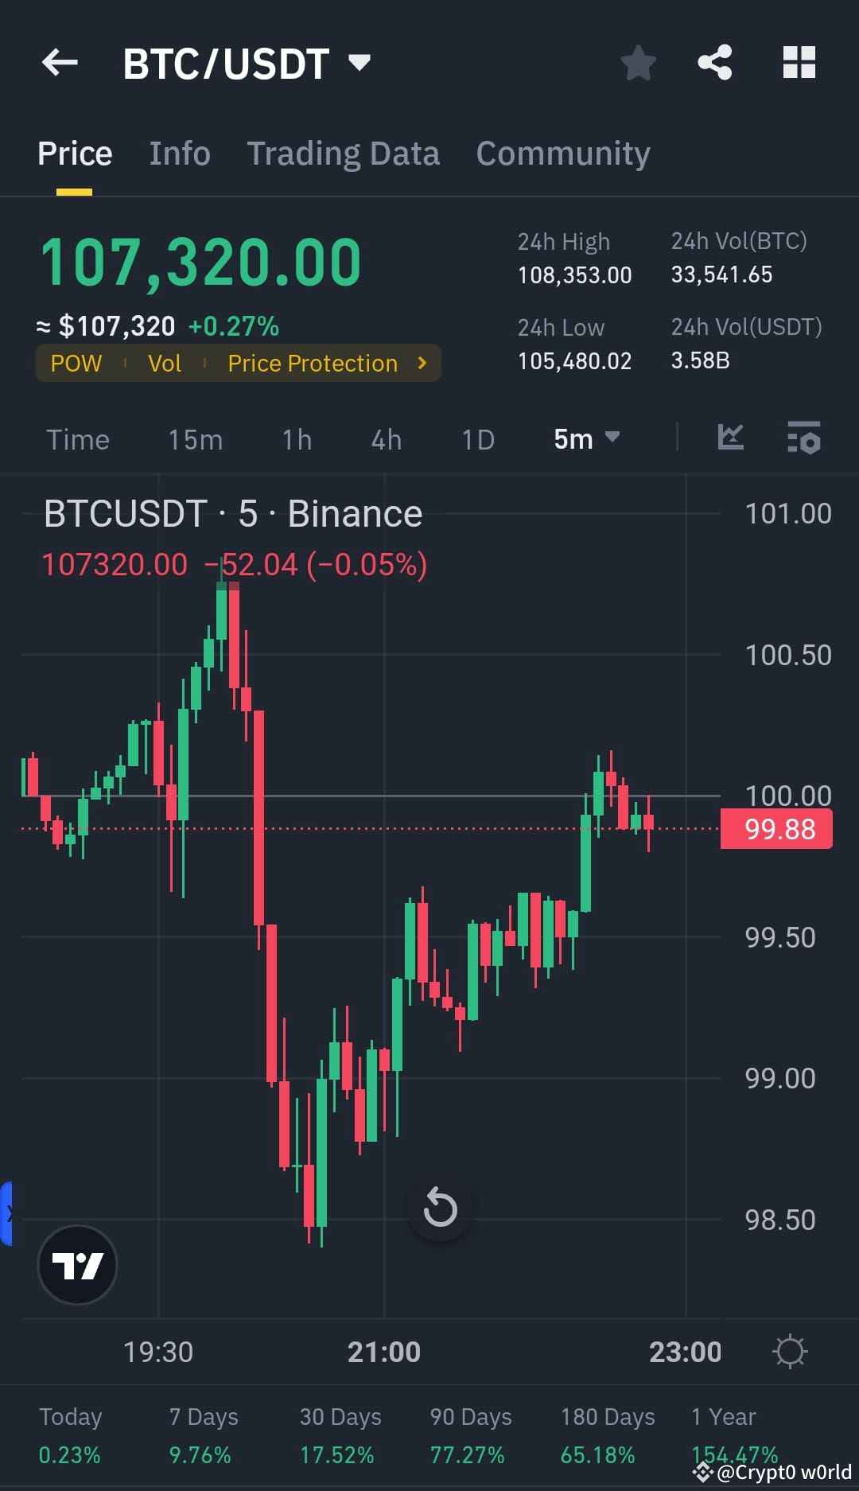The width and height of the screenshot is (859, 1491).
Task: Expand the 5m timeframe dropdown
Action: tap(586, 438)
